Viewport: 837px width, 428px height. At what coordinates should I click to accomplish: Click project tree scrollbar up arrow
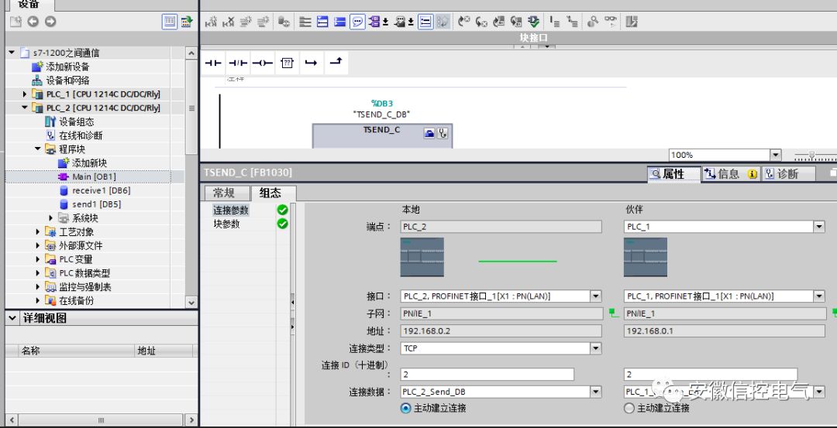click(x=191, y=53)
